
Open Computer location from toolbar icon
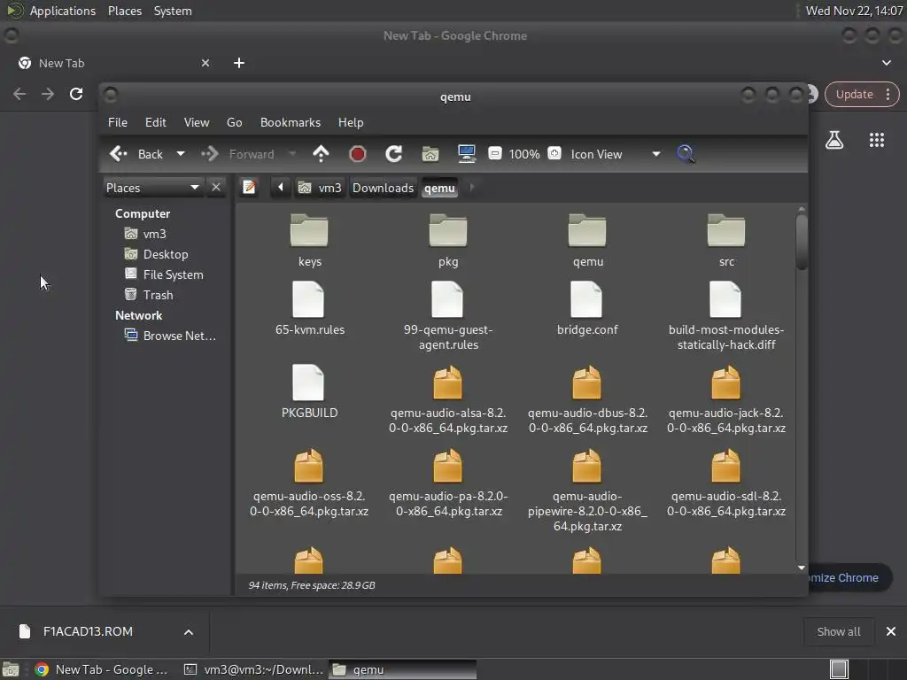point(467,154)
